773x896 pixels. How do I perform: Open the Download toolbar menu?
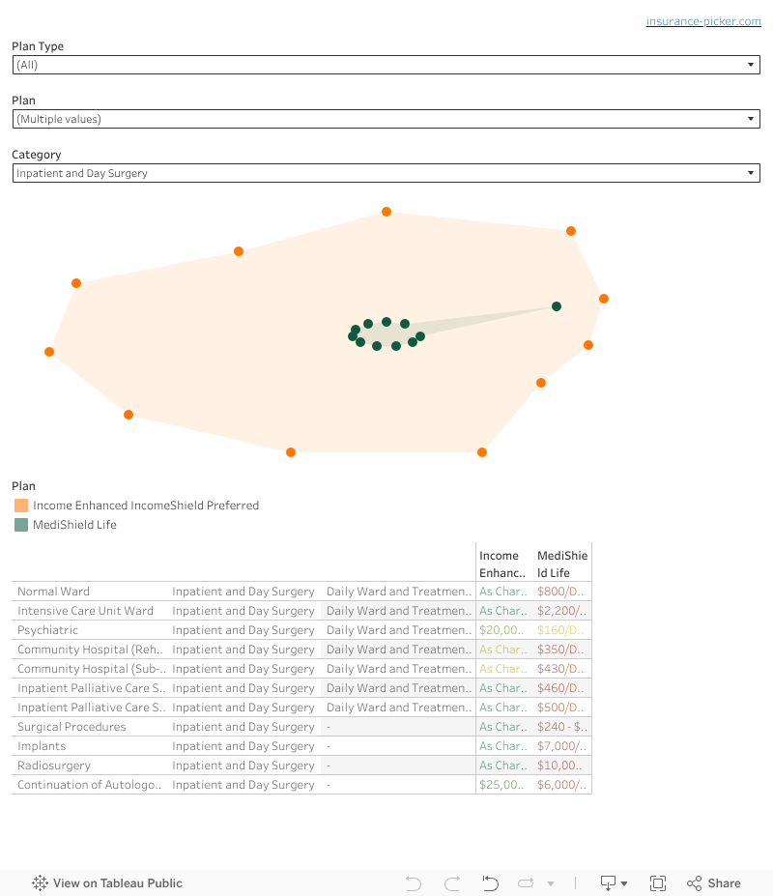[614, 882]
